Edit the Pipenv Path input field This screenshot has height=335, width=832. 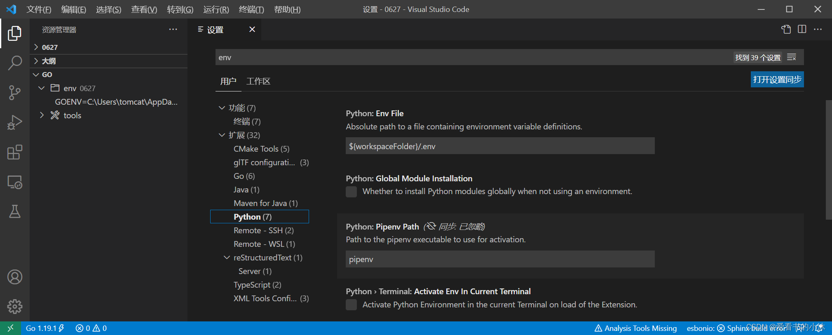tap(500, 259)
